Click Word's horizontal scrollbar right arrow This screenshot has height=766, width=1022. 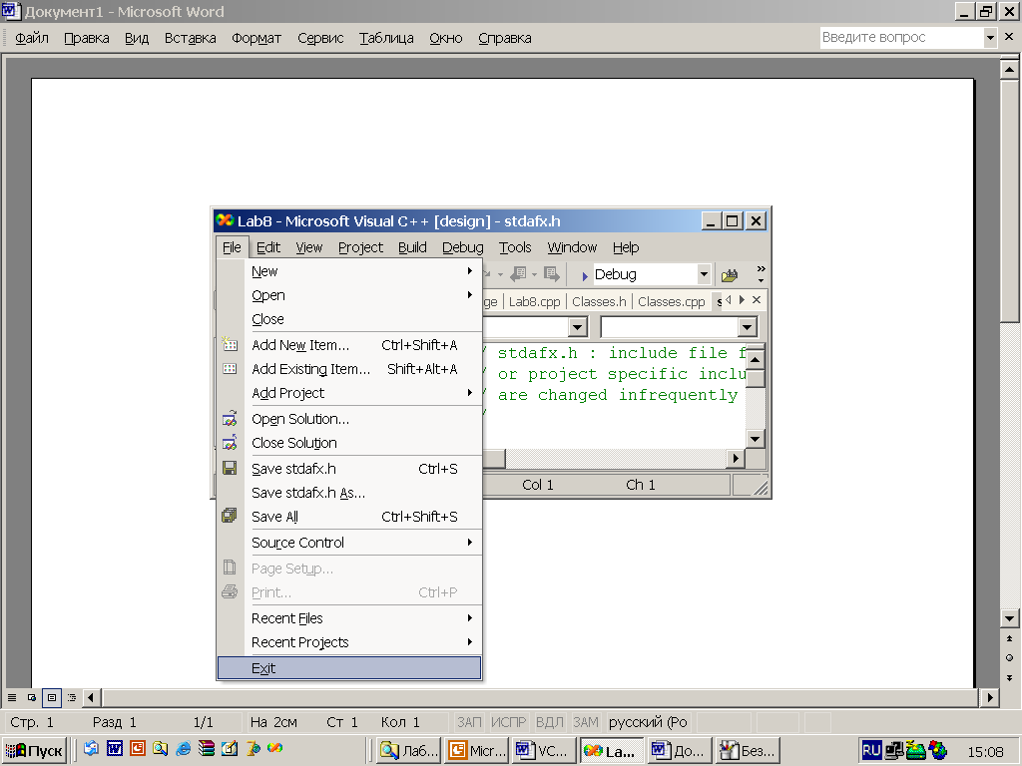click(x=990, y=697)
